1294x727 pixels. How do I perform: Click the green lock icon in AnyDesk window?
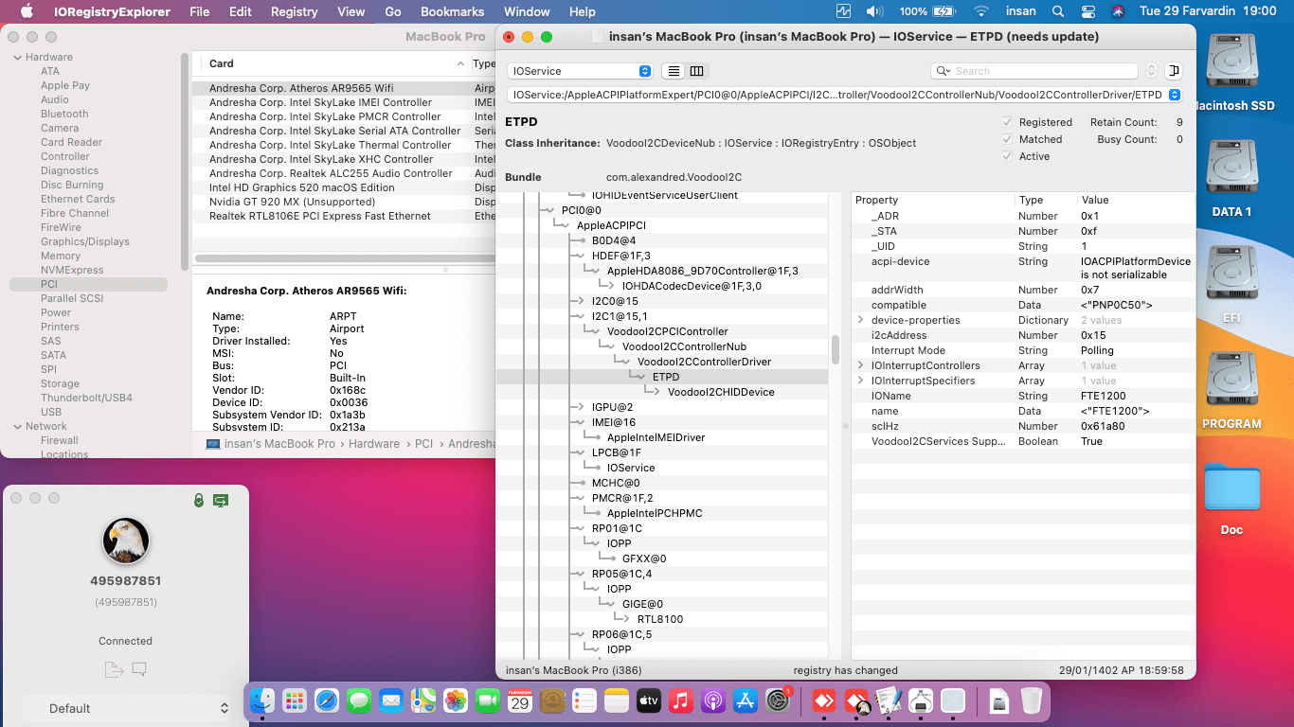click(x=199, y=499)
